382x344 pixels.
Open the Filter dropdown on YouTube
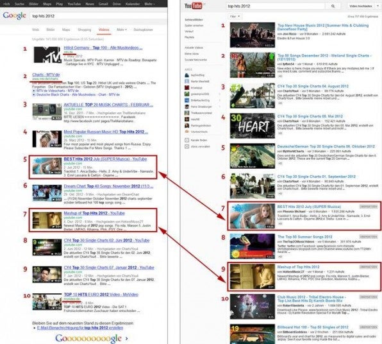pyautogui.click(x=235, y=16)
